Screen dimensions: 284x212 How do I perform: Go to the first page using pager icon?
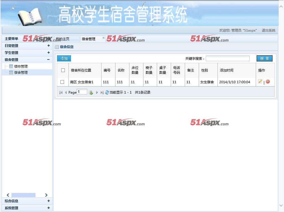click(61, 92)
